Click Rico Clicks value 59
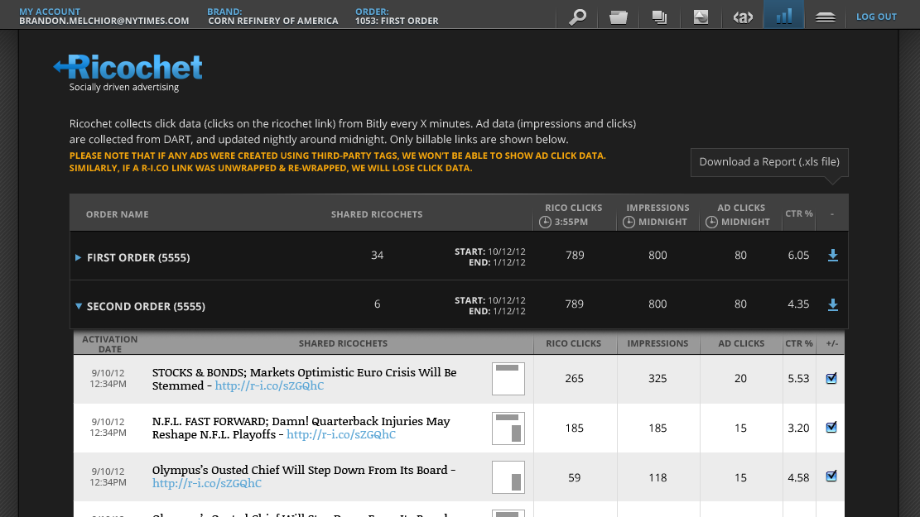920x517 pixels. 575,478
